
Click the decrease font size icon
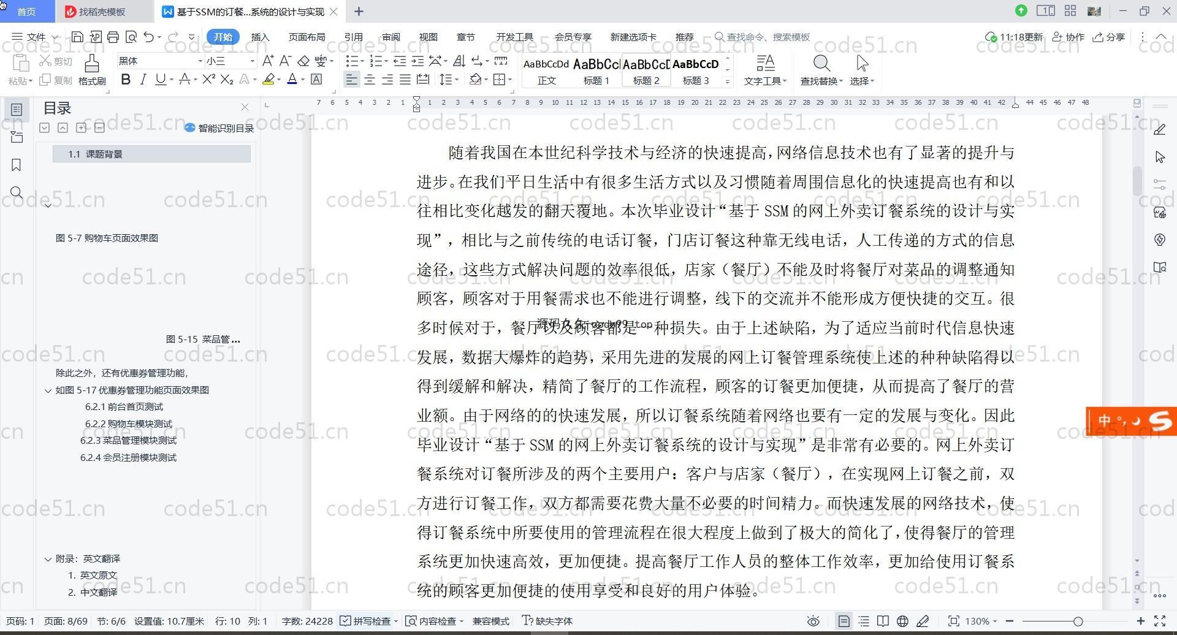click(285, 61)
